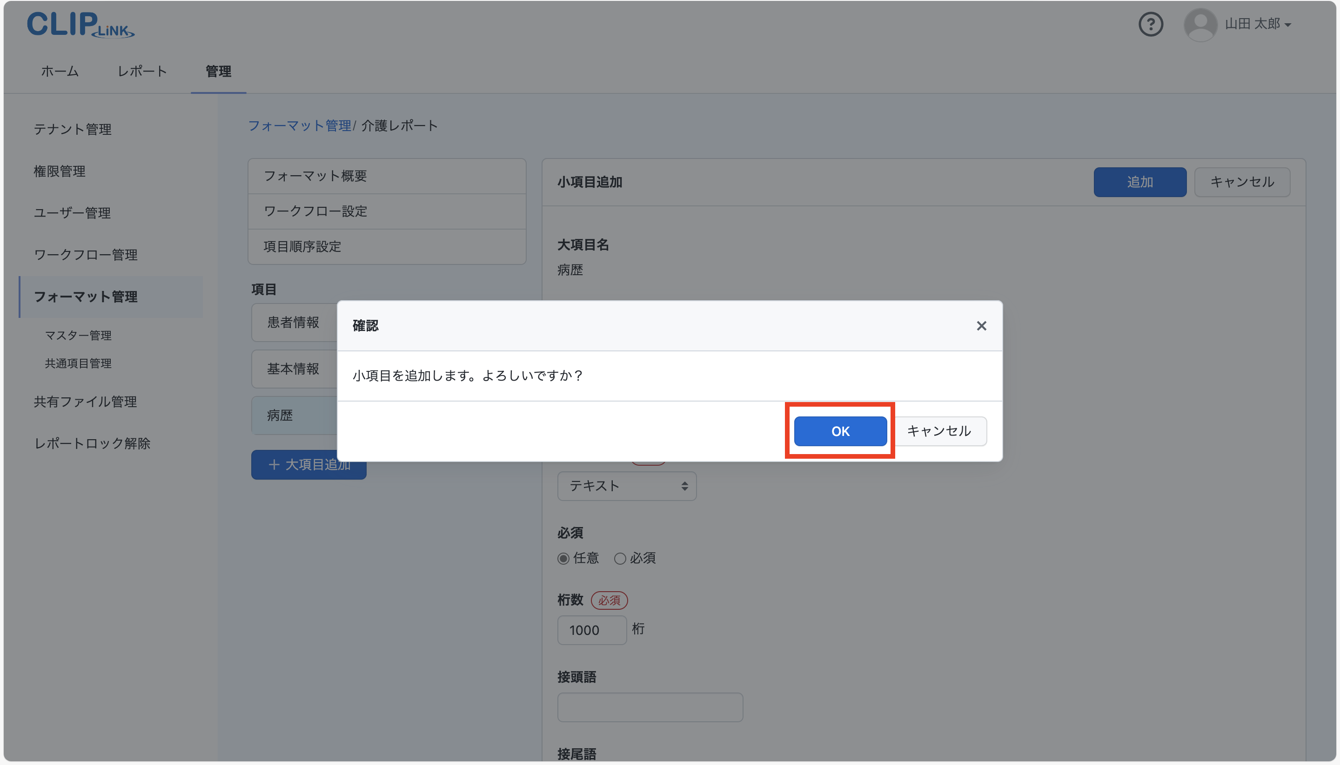Click the 接頭語 text field
The width and height of the screenshot is (1340, 765).
point(650,707)
